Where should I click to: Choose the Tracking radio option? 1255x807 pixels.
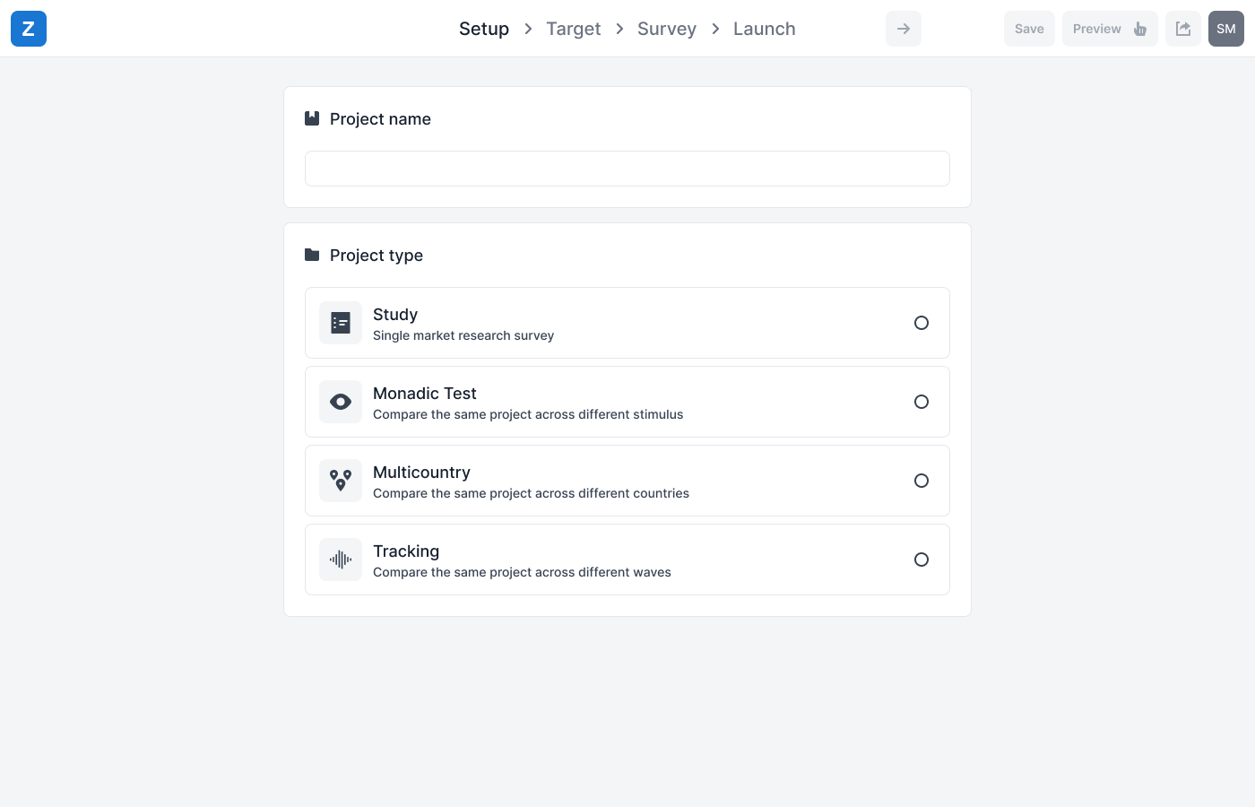pyautogui.click(x=921, y=560)
